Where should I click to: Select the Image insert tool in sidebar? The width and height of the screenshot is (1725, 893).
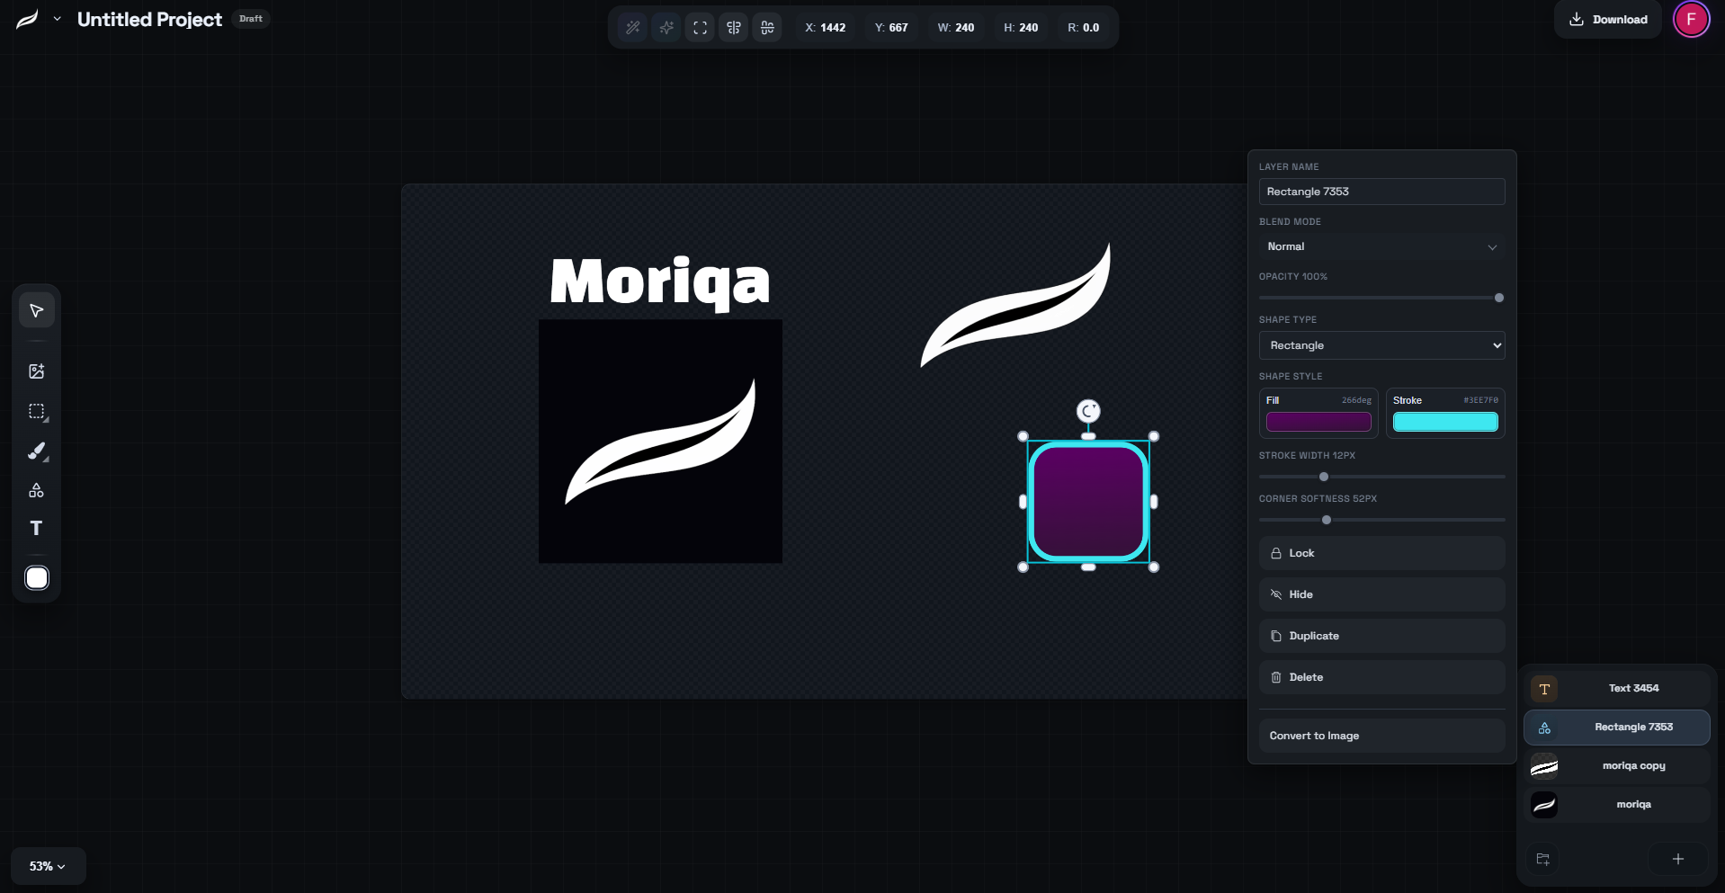point(36,371)
